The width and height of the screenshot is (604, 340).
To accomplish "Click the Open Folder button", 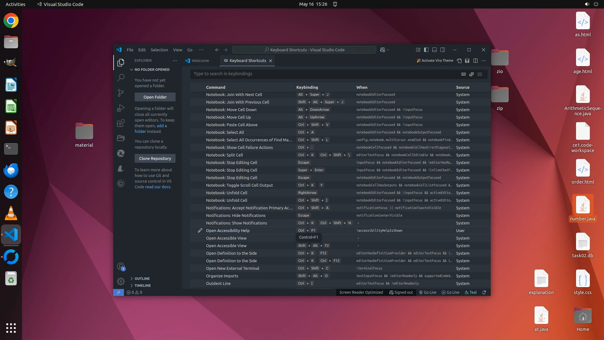I will [x=155, y=97].
